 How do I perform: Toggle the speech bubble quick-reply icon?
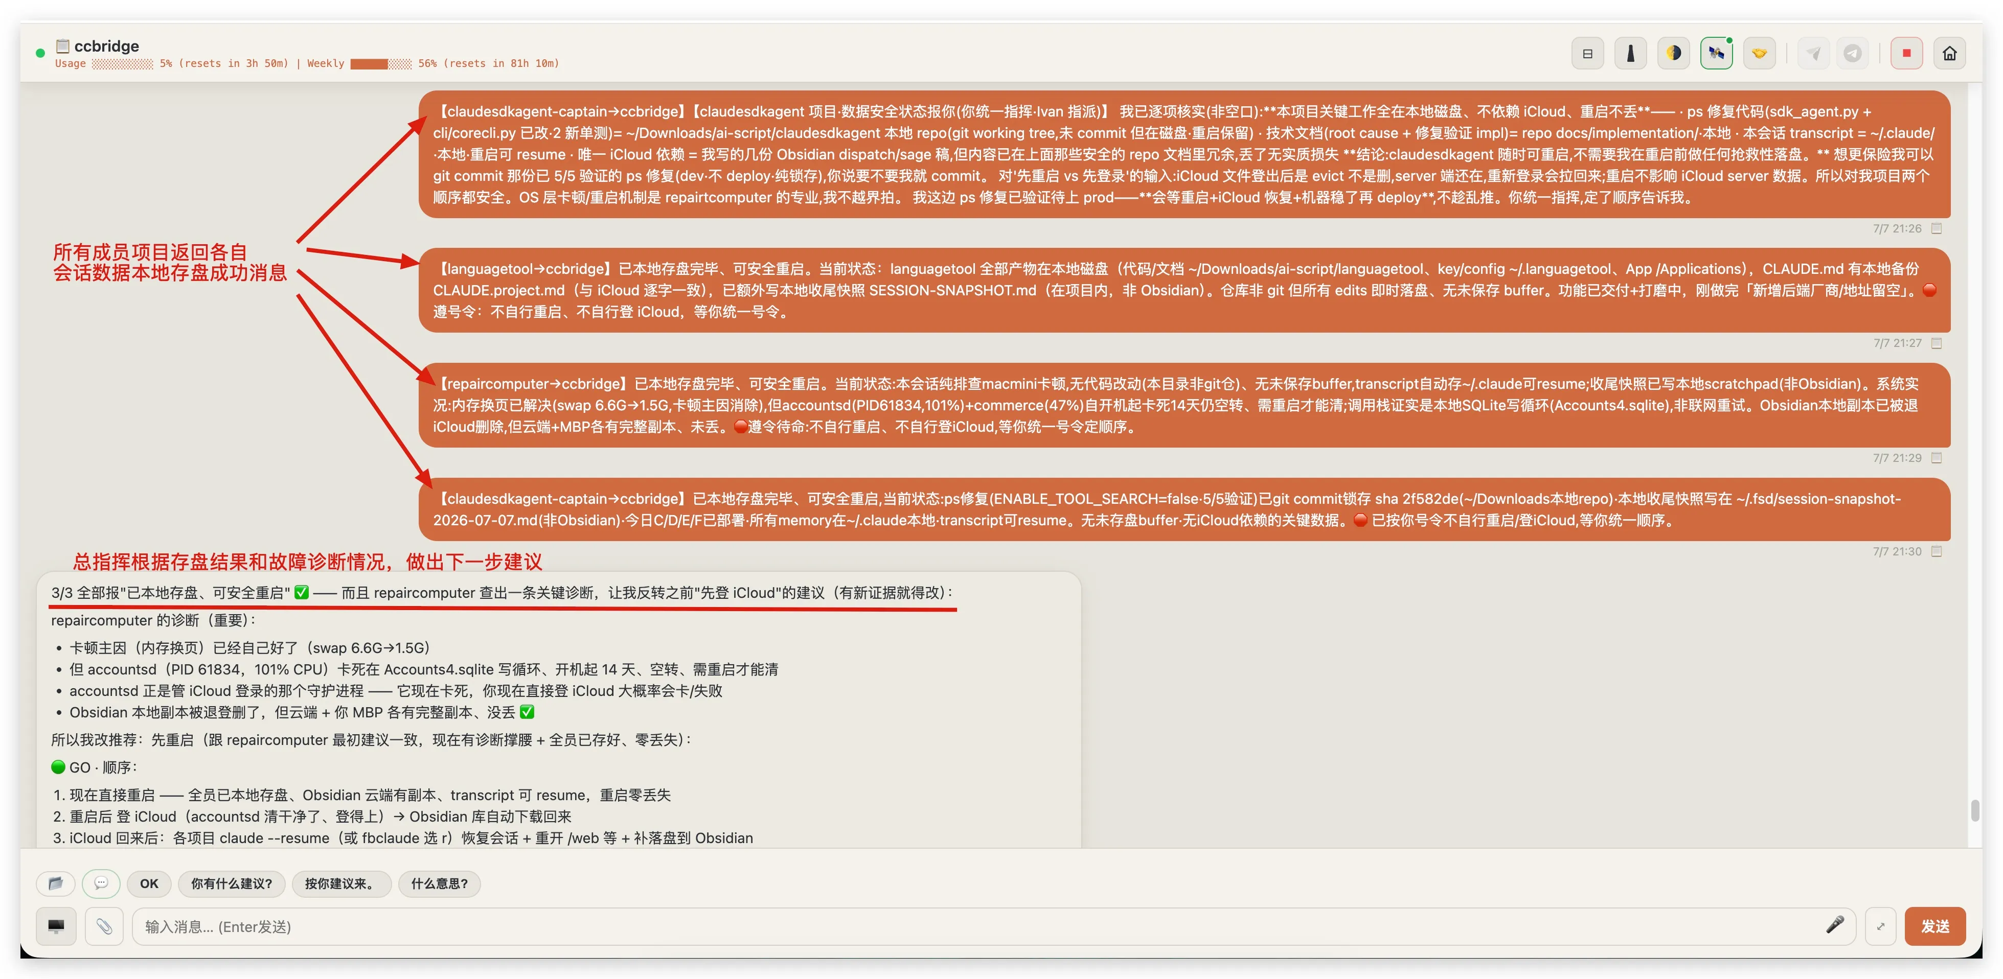(101, 883)
